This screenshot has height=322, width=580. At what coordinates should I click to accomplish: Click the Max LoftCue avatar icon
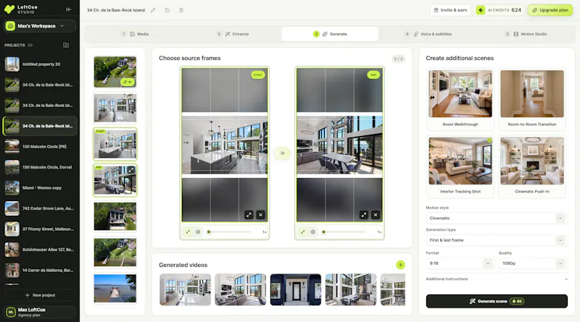(11, 312)
